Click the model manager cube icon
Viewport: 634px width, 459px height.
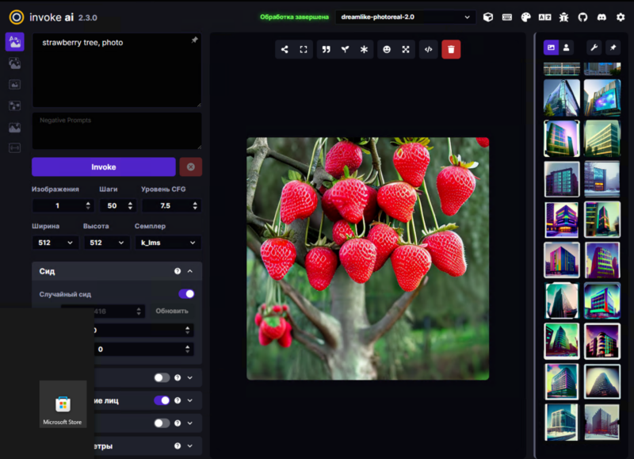[x=488, y=17]
